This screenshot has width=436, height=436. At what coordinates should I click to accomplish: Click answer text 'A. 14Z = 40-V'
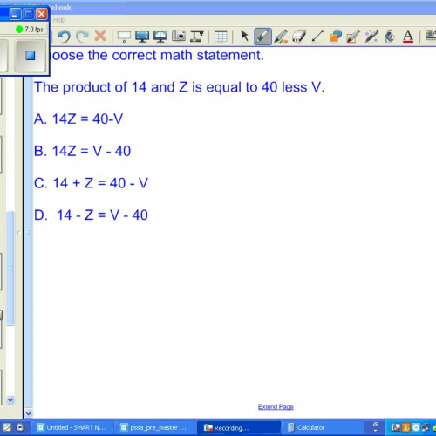pyautogui.click(x=78, y=119)
